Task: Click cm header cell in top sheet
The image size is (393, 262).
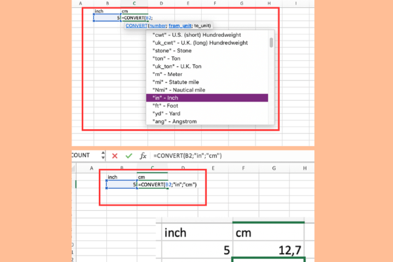Action: [134, 11]
